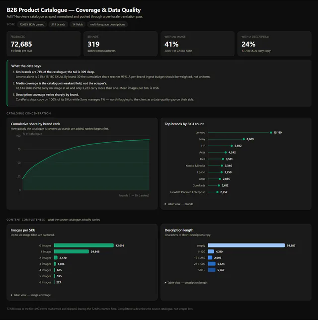
Task: Click the 'multi-language descriptions' scope chip
Action: pos(107,24)
